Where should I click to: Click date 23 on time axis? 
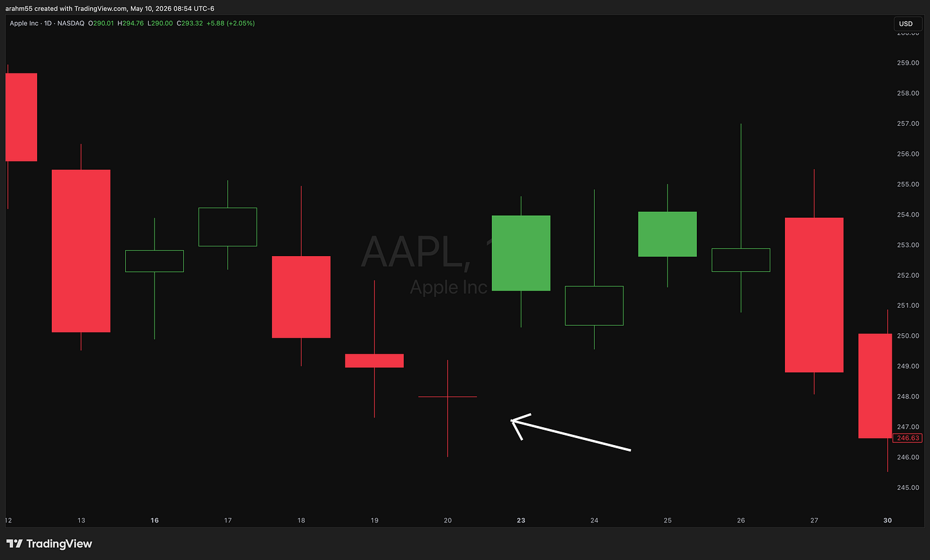521,520
